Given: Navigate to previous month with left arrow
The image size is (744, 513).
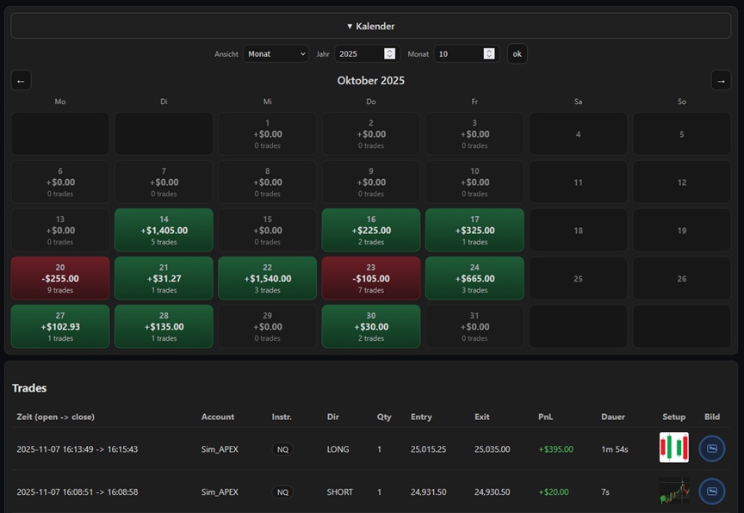Looking at the screenshot, I should point(21,80).
